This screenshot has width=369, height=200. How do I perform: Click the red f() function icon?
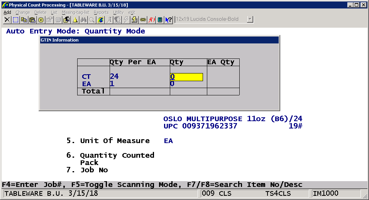[151, 20]
